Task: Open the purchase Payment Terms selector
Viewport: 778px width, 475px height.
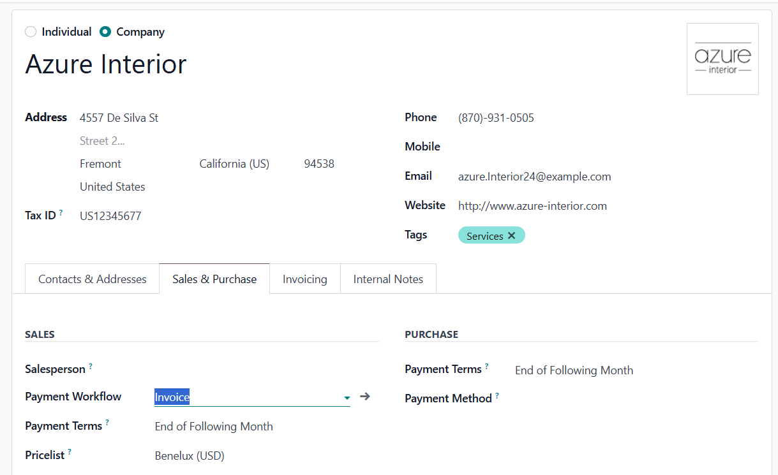Action: [x=573, y=370]
